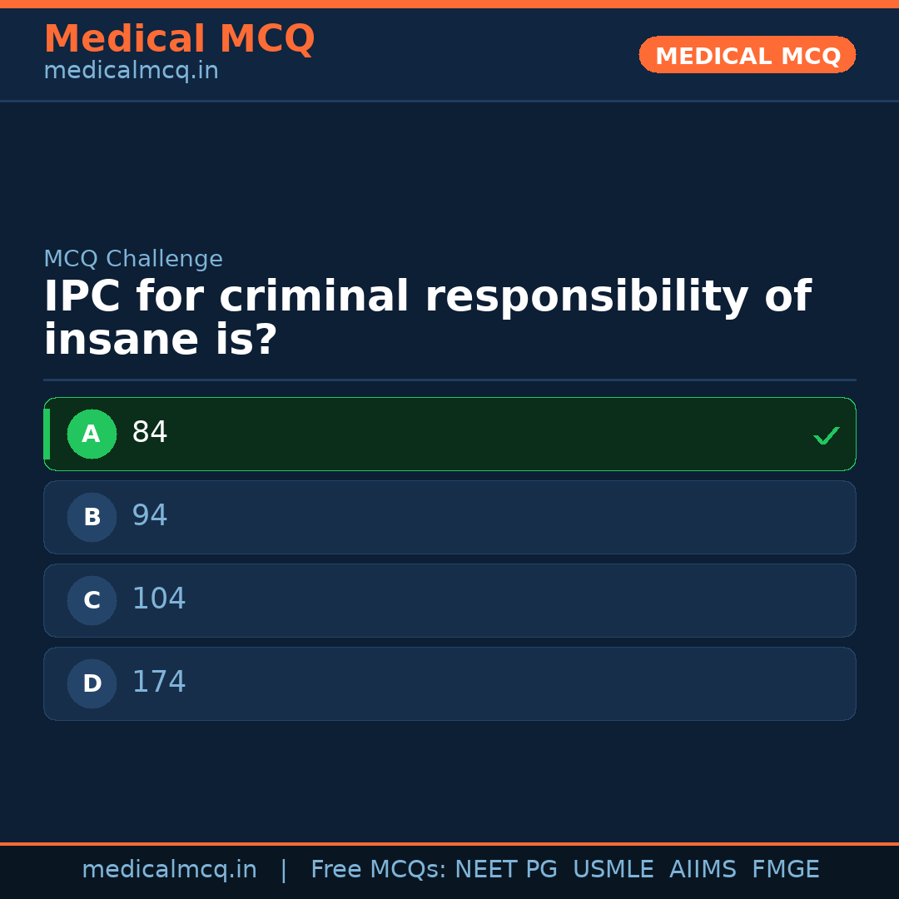Click the answer text 94
Viewport: 899px width, 899px height.
click(150, 516)
